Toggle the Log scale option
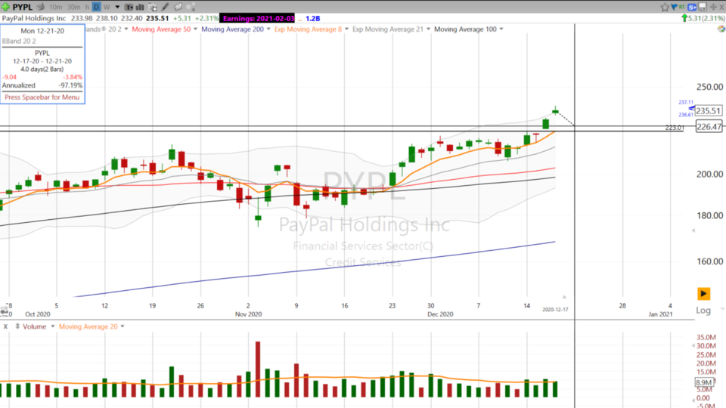The height and width of the screenshot is (408, 726). [703, 311]
